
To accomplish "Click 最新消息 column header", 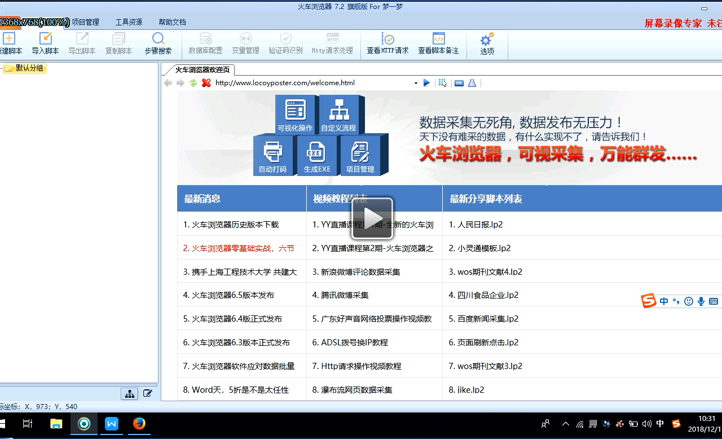I will (202, 199).
